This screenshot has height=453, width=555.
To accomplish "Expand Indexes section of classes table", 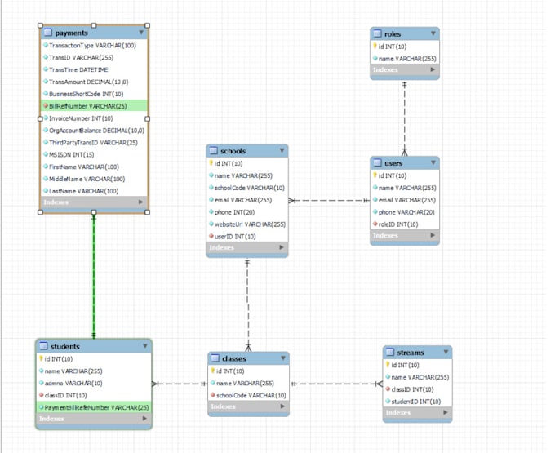I will pyautogui.click(x=283, y=406).
